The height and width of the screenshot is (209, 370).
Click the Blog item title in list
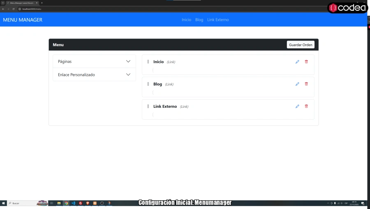pyautogui.click(x=157, y=84)
